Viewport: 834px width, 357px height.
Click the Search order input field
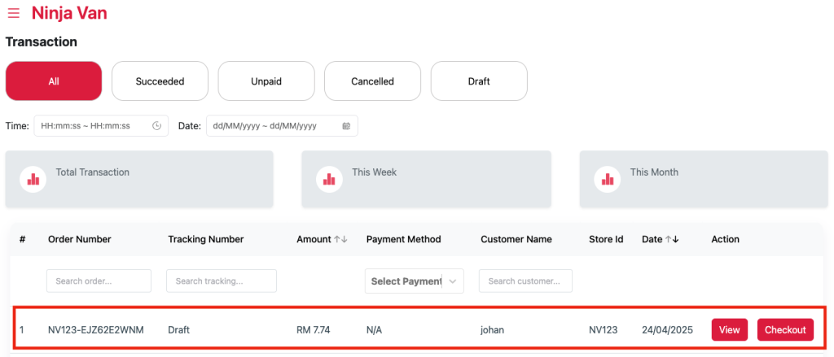click(x=99, y=281)
